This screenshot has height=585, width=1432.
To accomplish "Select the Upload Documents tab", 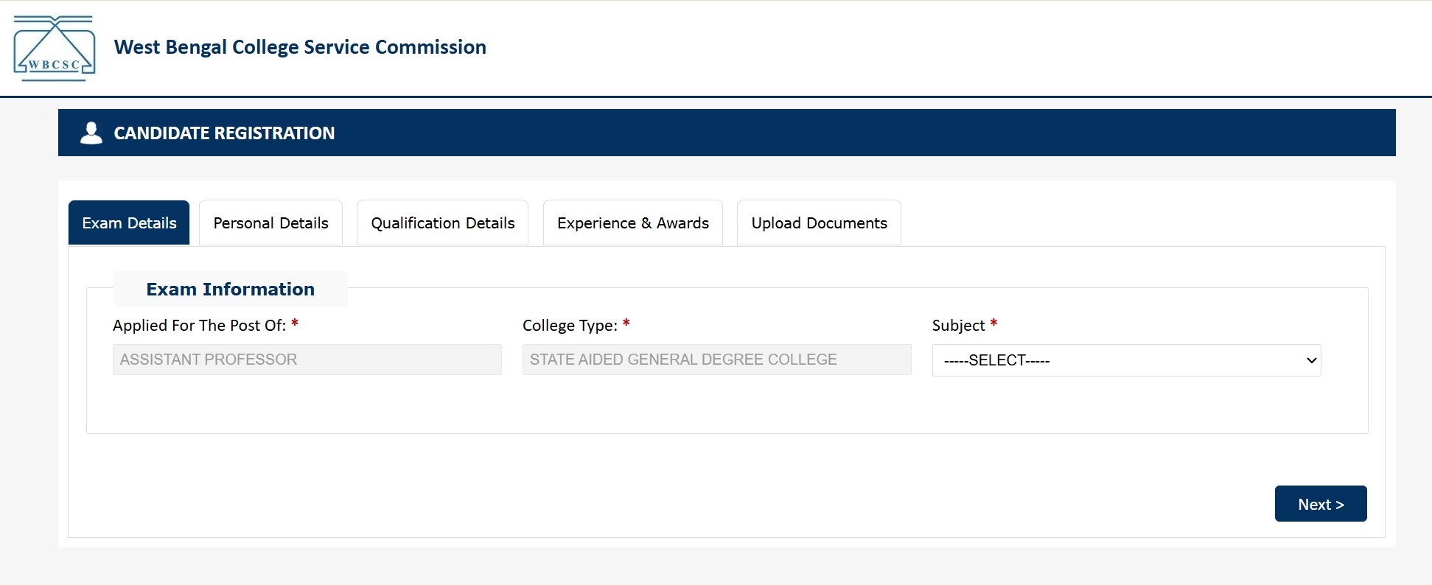I will click(818, 223).
